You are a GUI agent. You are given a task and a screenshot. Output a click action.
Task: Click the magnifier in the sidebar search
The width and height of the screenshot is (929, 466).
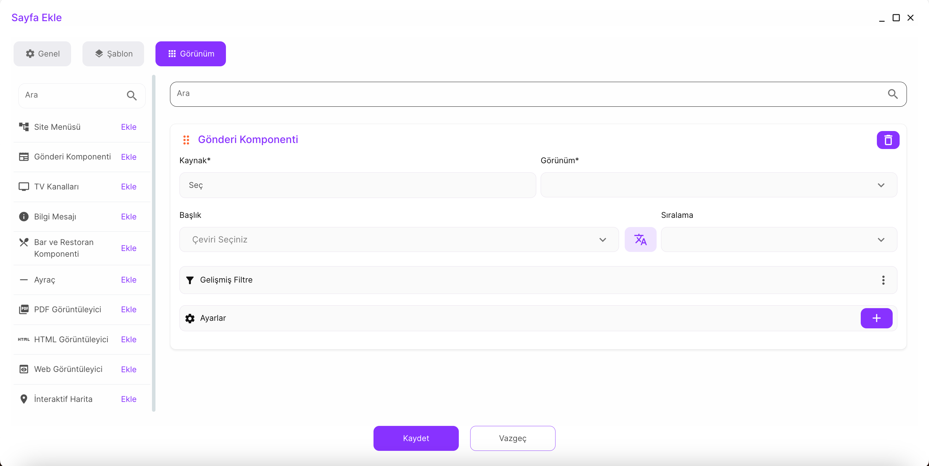pyautogui.click(x=132, y=96)
